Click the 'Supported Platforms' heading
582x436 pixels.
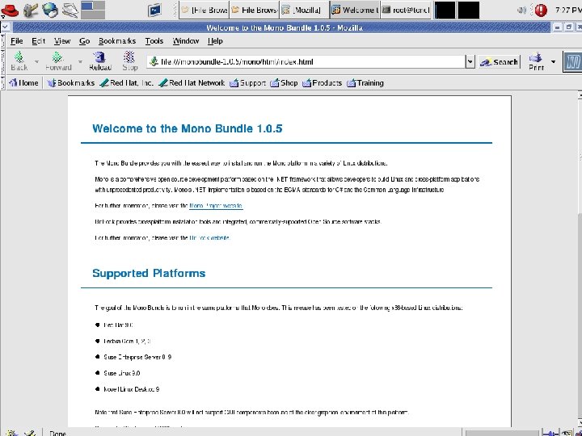[x=149, y=273]
